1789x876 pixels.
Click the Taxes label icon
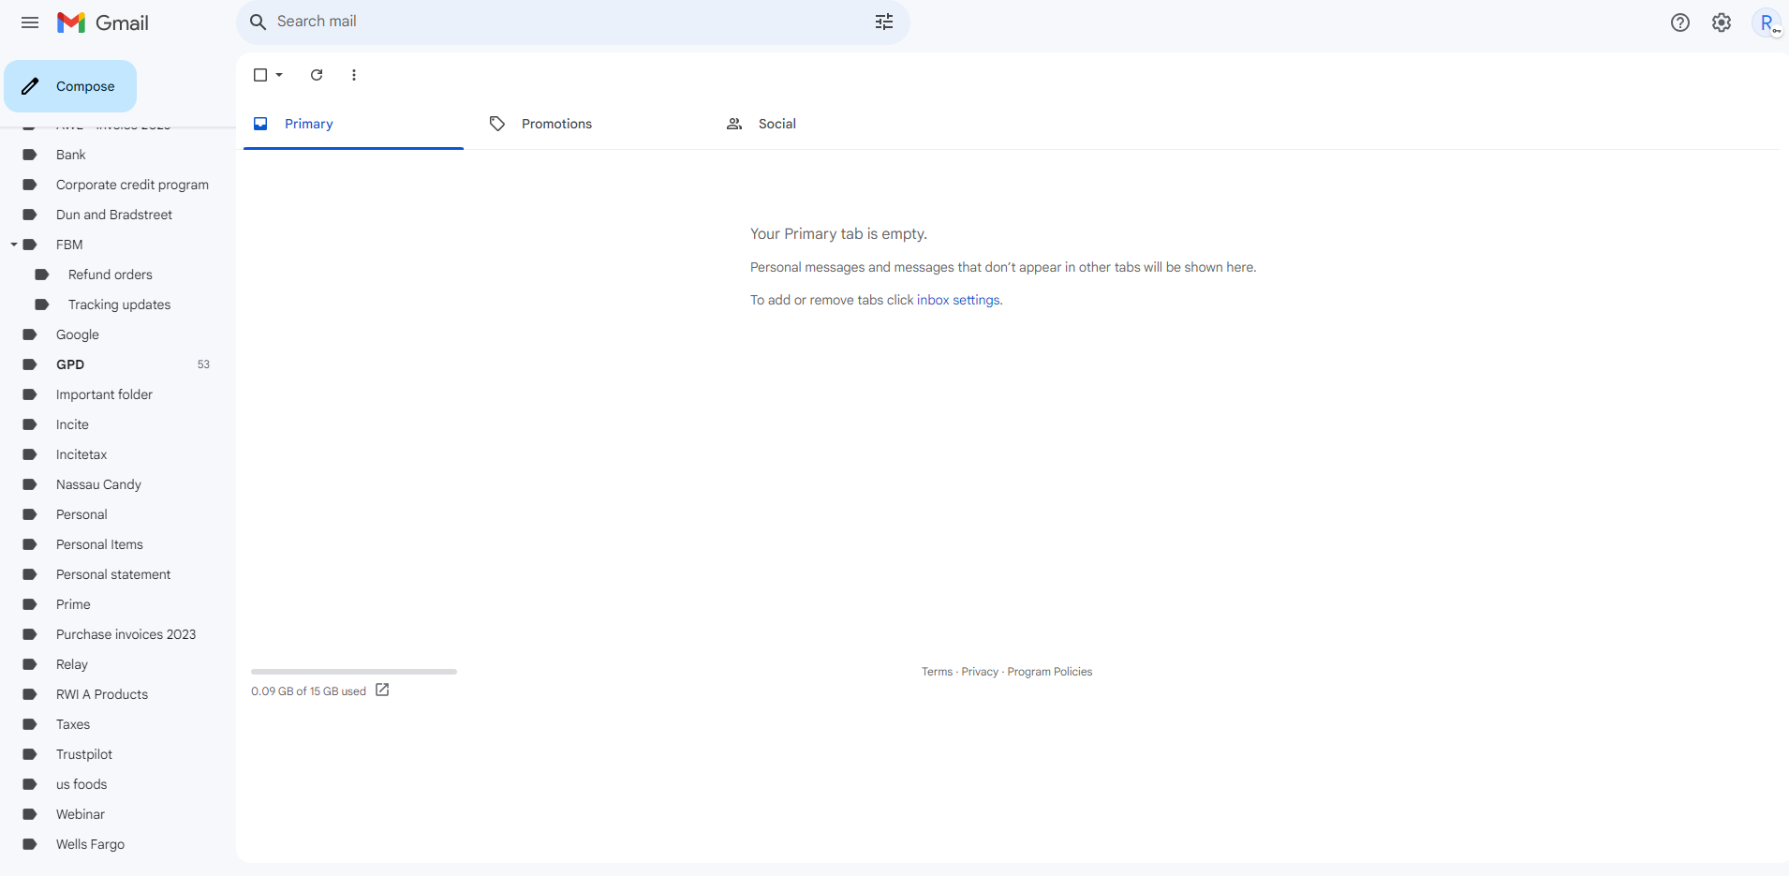click(x=30, y=724)
